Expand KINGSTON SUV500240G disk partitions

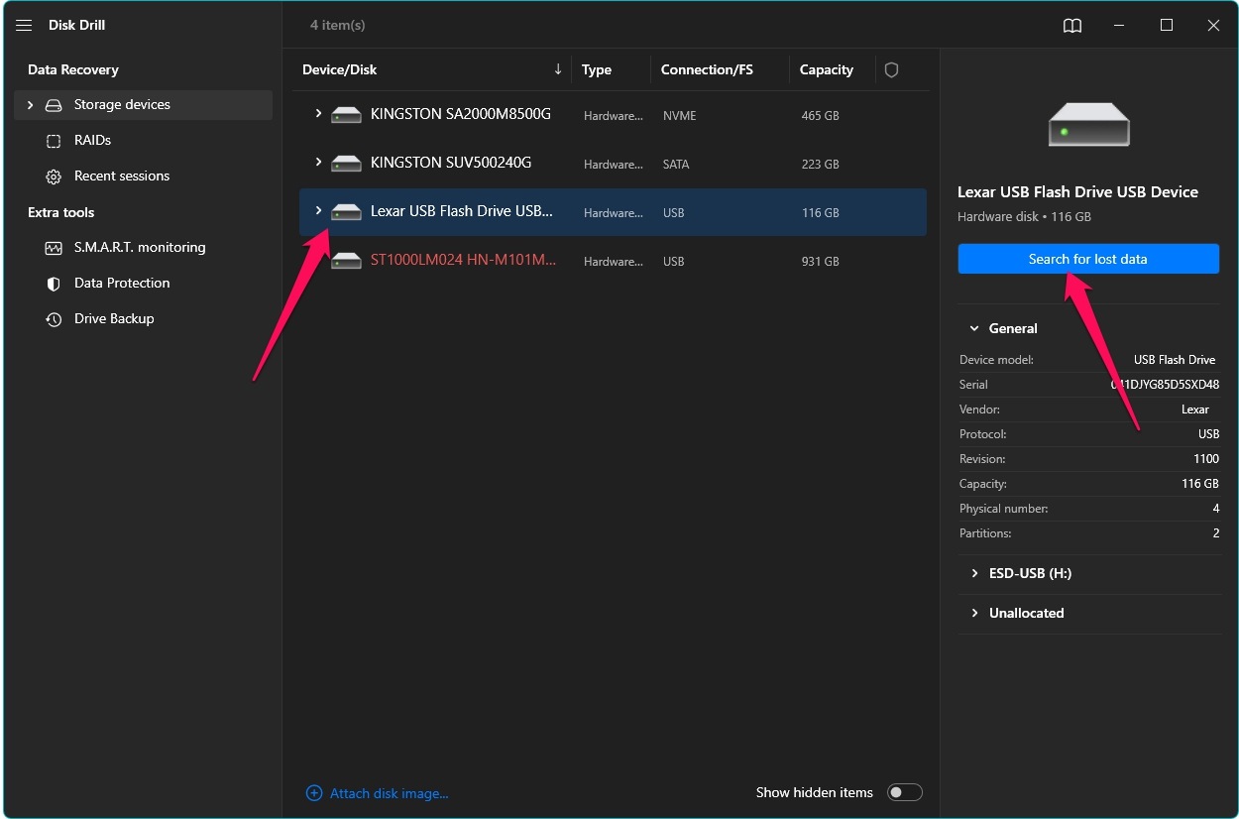point(318,162)
